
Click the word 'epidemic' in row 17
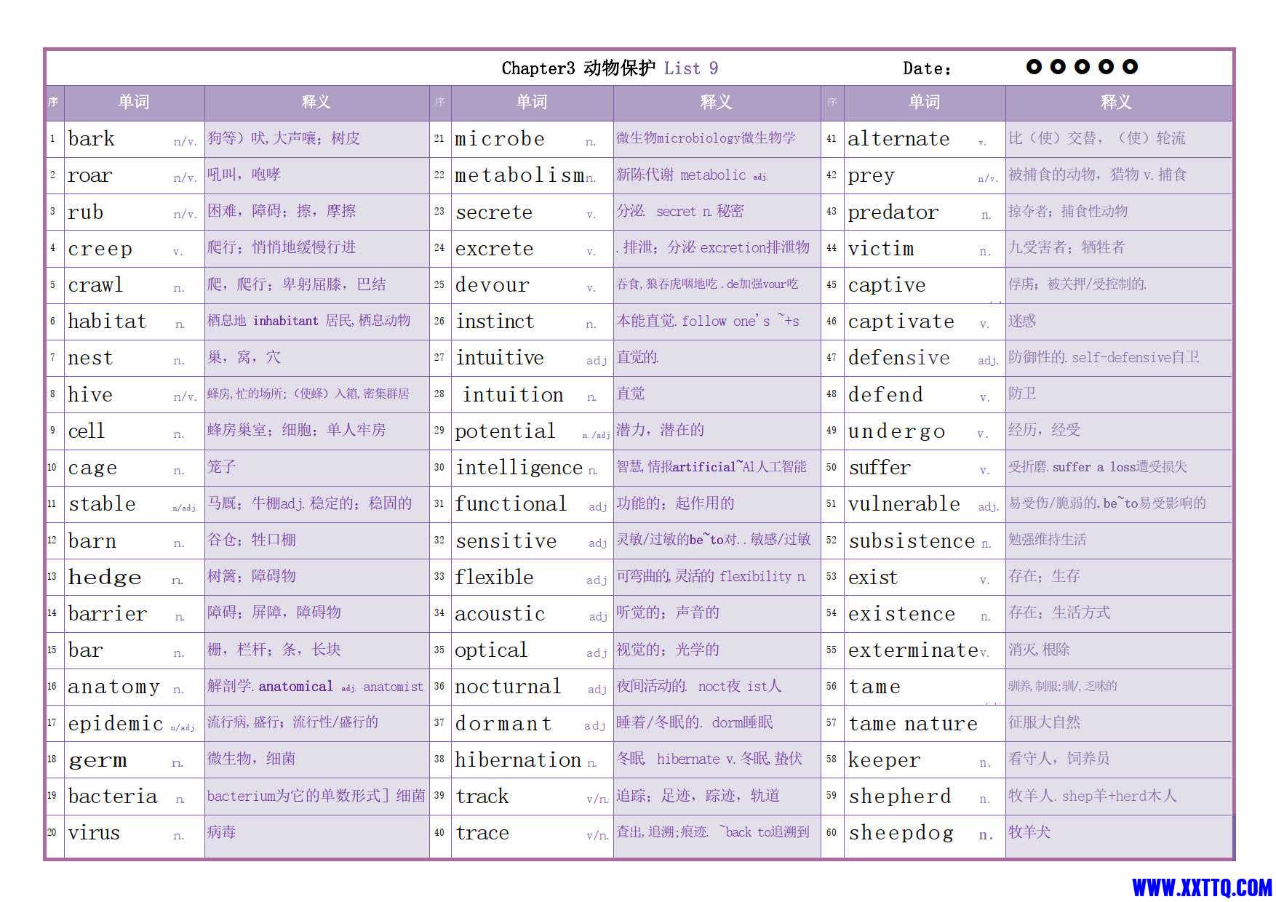coord(115,724)
